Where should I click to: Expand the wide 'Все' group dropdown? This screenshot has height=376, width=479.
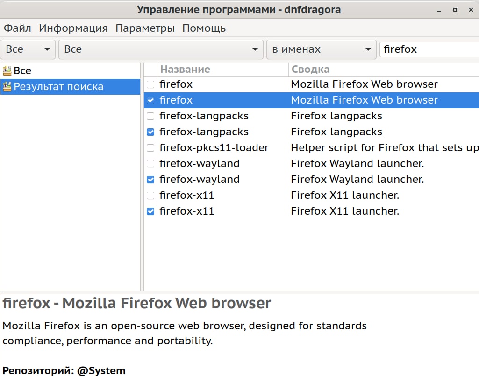[160, 49]
